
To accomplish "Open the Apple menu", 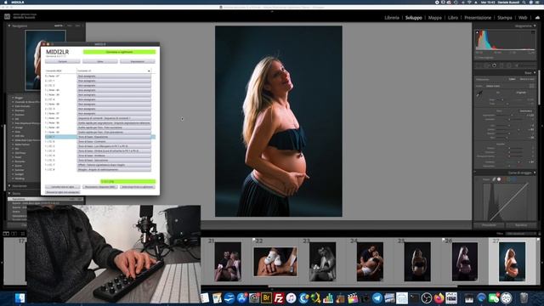I will (6, 2).
